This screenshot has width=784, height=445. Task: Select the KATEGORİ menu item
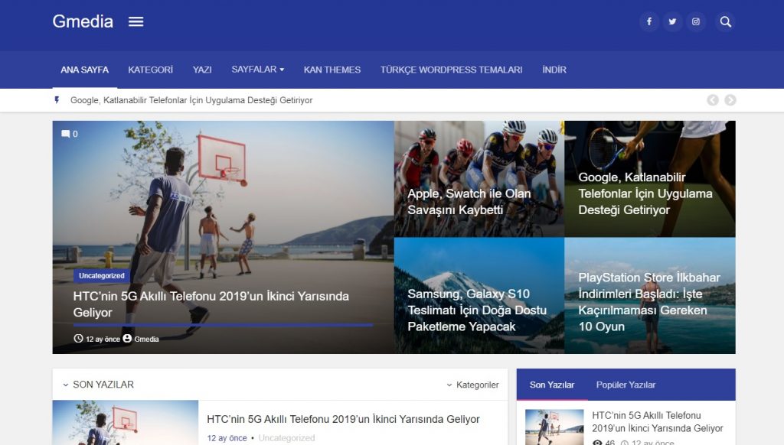pyautogui.click(x=151, y=70)
